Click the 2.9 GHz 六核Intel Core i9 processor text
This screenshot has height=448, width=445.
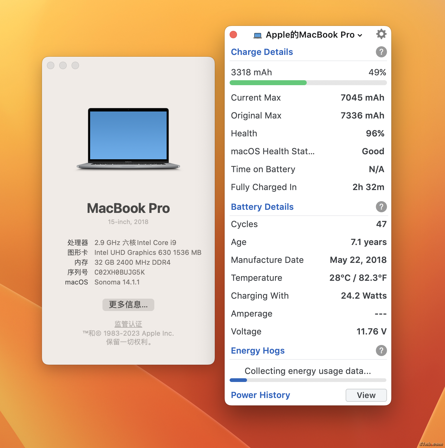point(135,243)
